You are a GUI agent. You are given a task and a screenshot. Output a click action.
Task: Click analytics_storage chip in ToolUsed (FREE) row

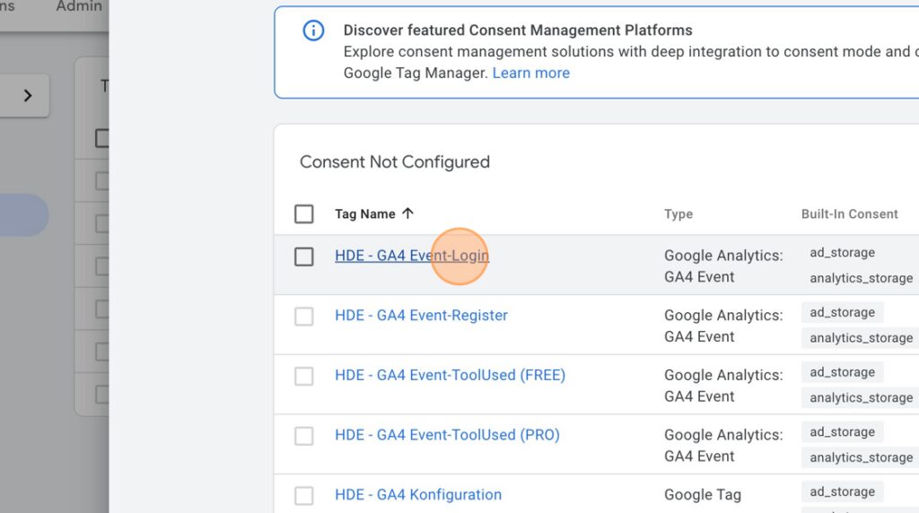click(x=861, y=397)
